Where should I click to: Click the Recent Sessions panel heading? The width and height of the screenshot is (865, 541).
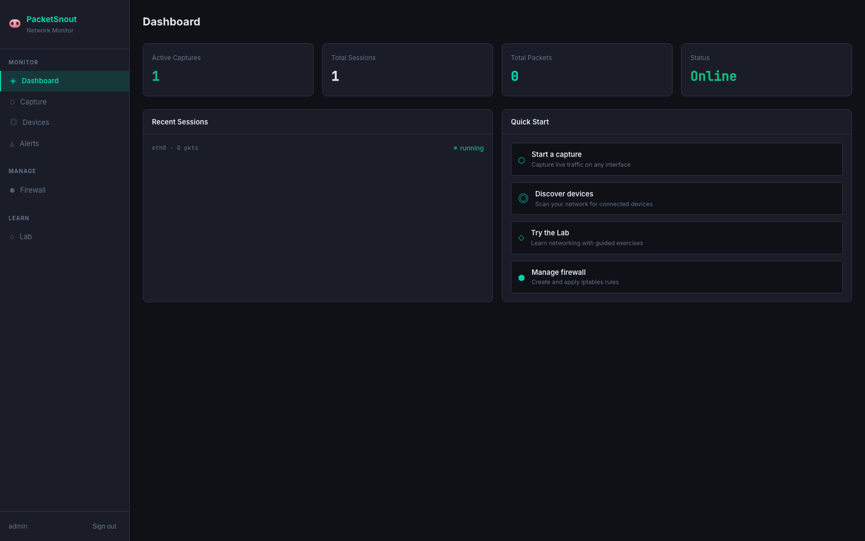(179, 122)
